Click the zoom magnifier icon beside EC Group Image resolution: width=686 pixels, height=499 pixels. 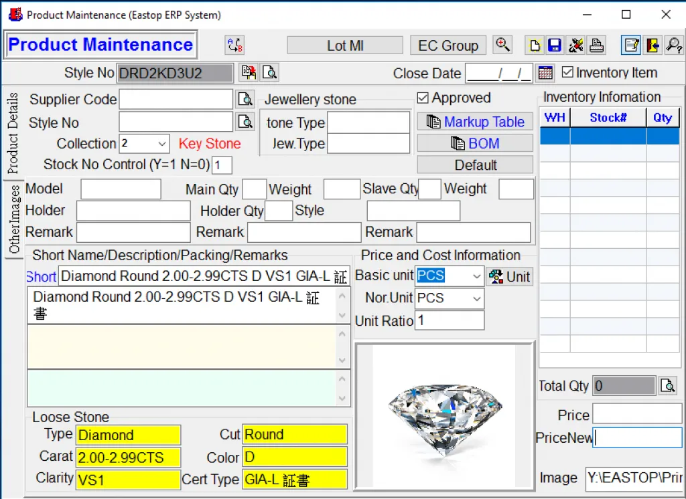tap(502, 45)
